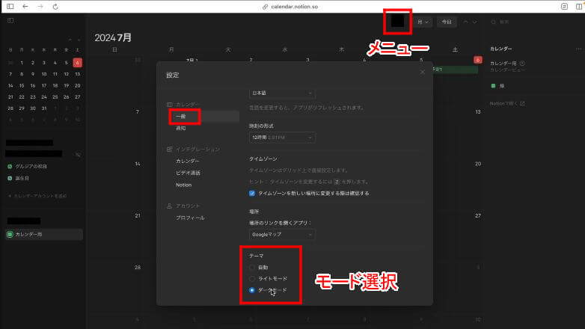This screenshot has width=585, height=329.
Task: Select the ライトモード radio button
Action: pos(252,279)
